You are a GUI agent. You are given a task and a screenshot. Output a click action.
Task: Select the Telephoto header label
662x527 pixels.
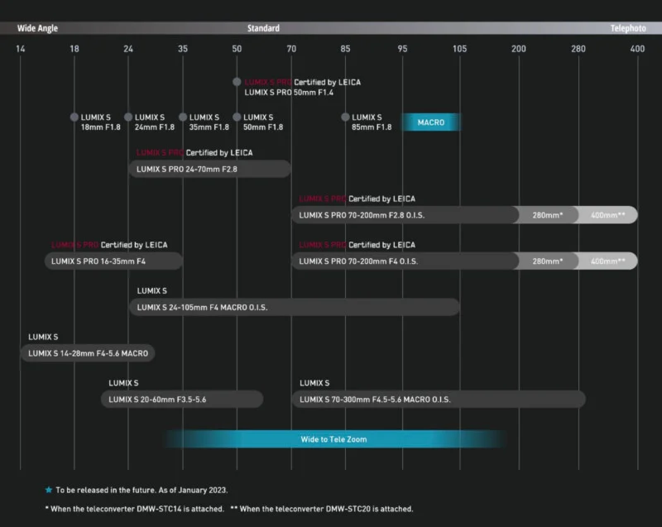628,28
